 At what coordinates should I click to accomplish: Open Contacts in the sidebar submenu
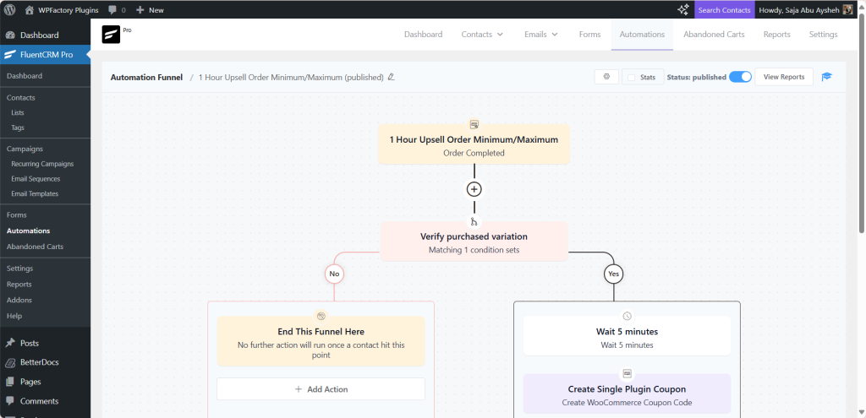point(21,98)
